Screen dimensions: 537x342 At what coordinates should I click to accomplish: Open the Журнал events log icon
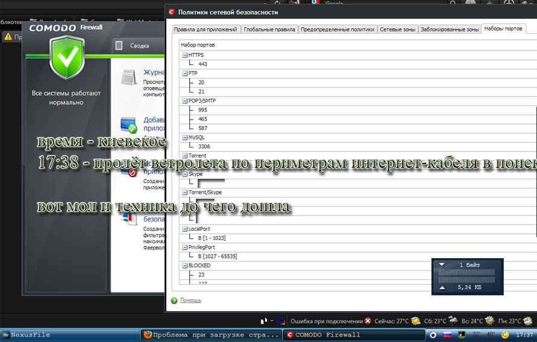(x=129, y=77)
